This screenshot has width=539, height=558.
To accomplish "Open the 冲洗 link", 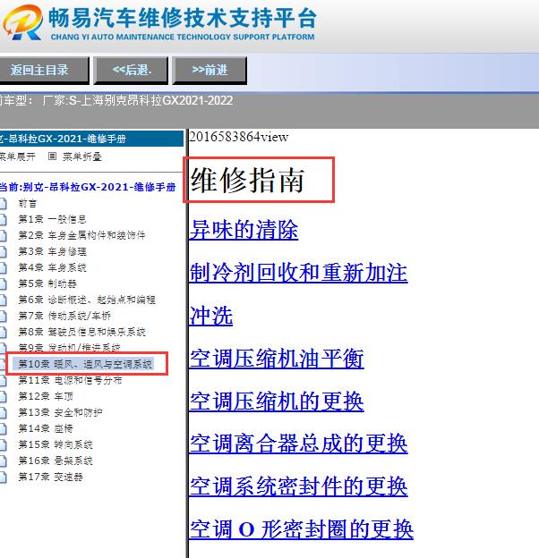I will click(x=211, y=316).
